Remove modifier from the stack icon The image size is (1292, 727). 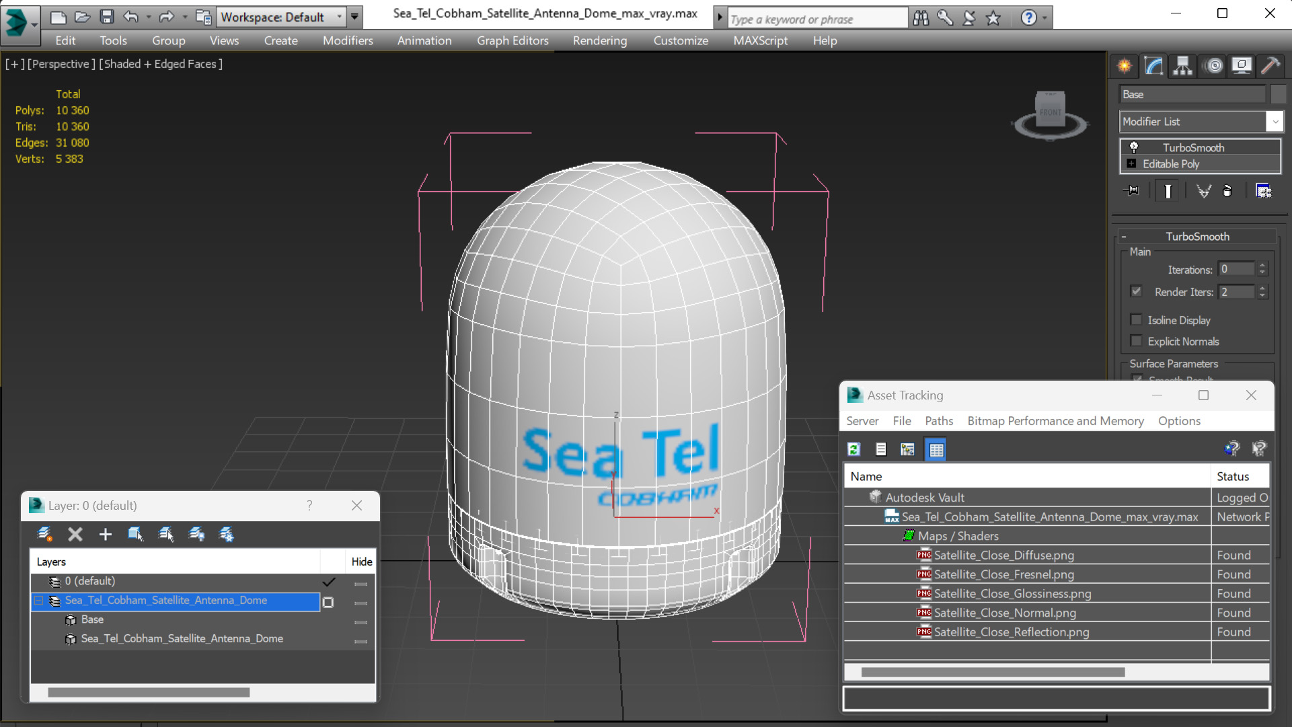1227,191
